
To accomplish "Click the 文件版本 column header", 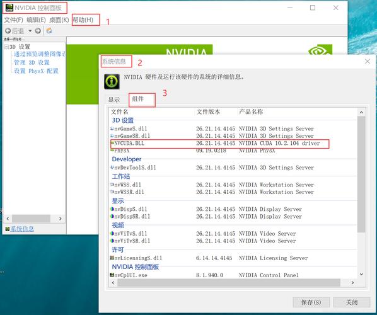I will pyautogui.click(x=208, y=112).
